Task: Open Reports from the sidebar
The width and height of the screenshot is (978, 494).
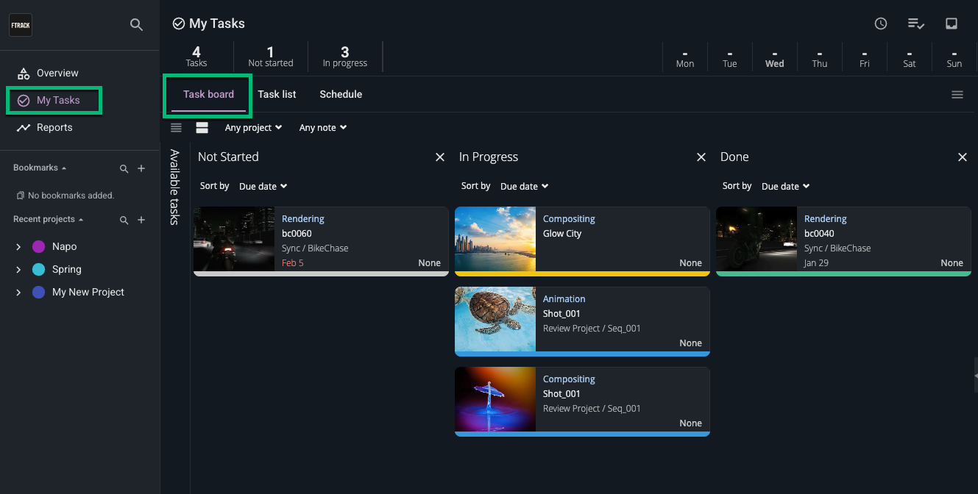Action: click(54, 127)
